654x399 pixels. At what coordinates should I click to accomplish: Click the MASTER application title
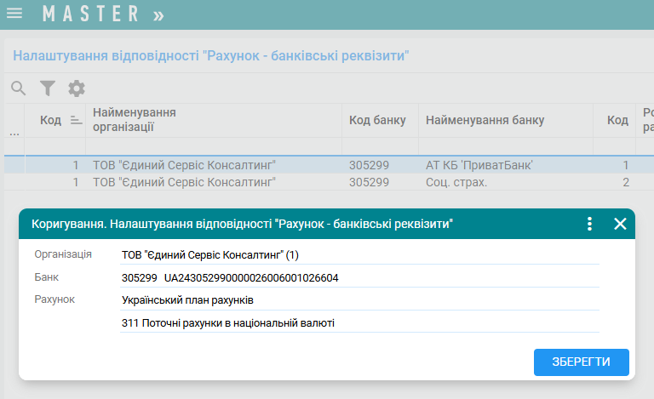pyautogui.click(x=91, y=14)
